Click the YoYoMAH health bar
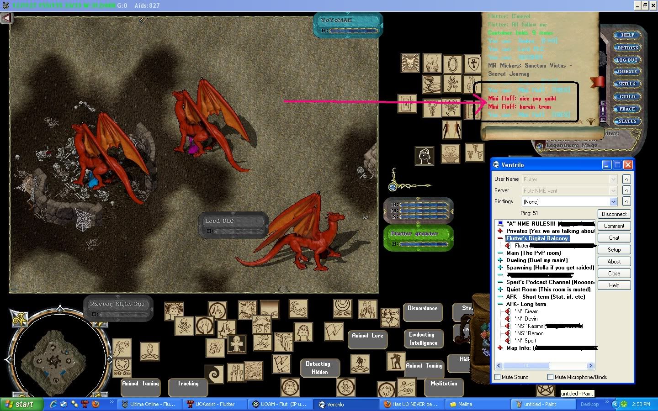Viewport: 658px width, 411px height. point(348,26)
